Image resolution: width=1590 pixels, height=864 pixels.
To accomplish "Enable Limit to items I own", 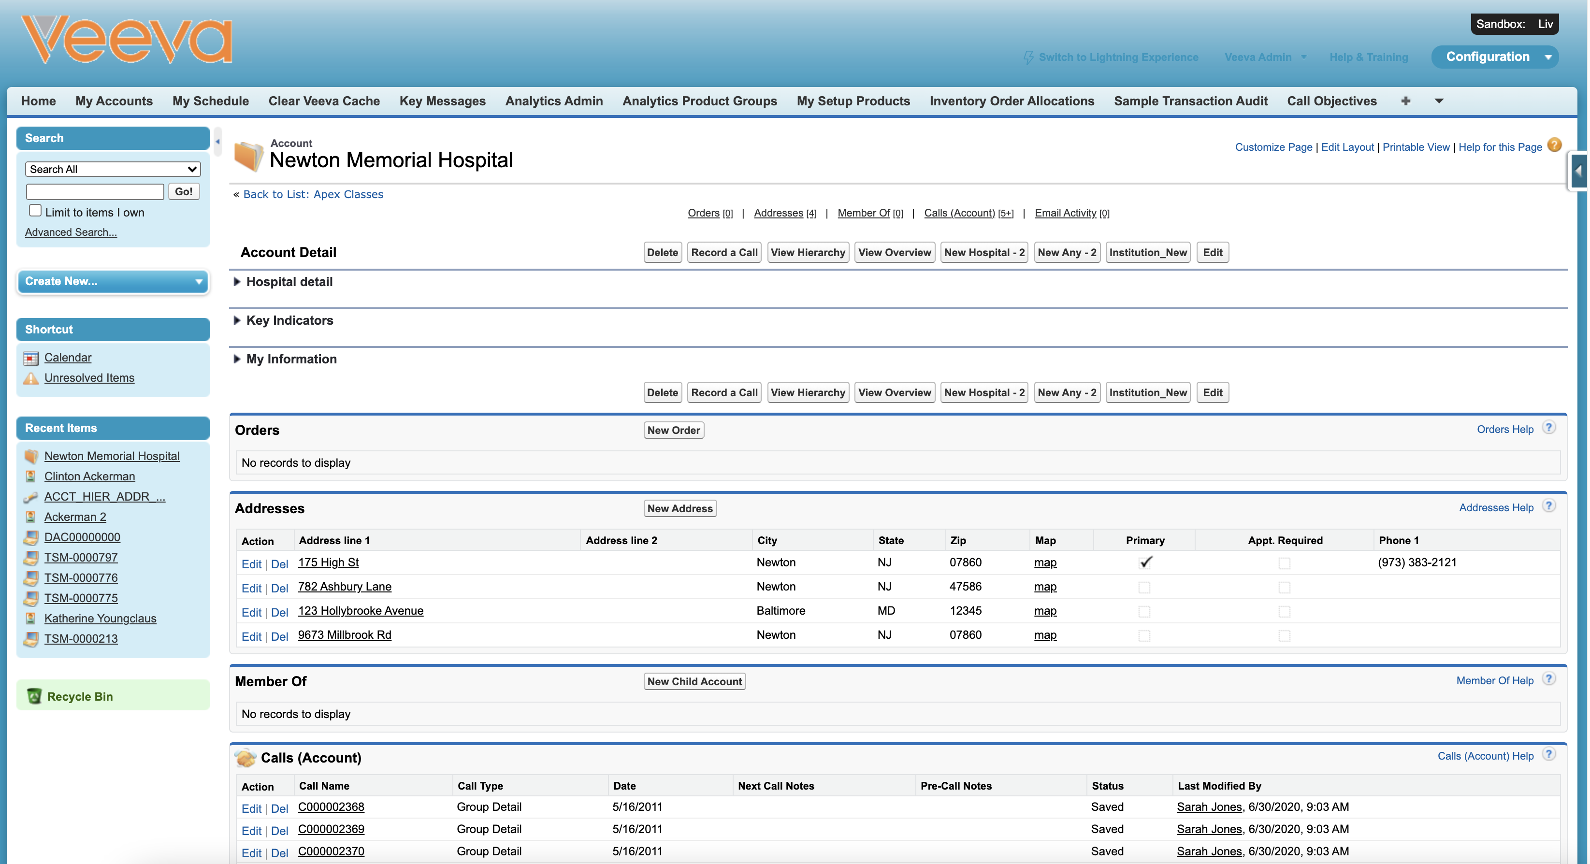I will pyautogui.click(x=36, y=211).
